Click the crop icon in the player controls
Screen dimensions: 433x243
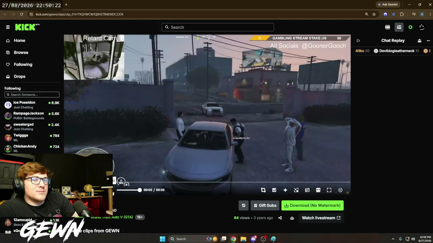(263, 190)
